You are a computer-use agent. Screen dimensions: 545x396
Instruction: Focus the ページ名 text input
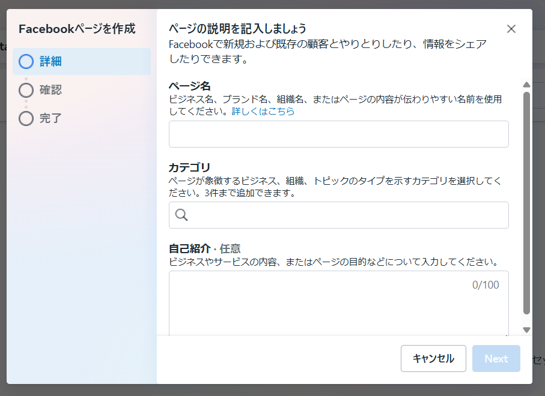pyautogui.click(x=338, y=134)
